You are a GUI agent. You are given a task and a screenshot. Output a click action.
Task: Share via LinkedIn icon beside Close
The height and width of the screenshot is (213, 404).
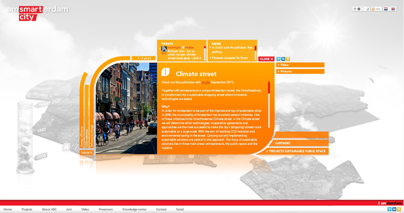283,59
